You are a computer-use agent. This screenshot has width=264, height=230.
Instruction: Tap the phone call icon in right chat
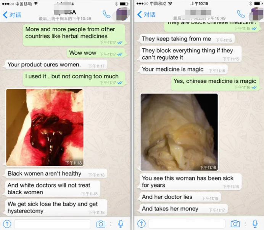[x=241, y=14]
